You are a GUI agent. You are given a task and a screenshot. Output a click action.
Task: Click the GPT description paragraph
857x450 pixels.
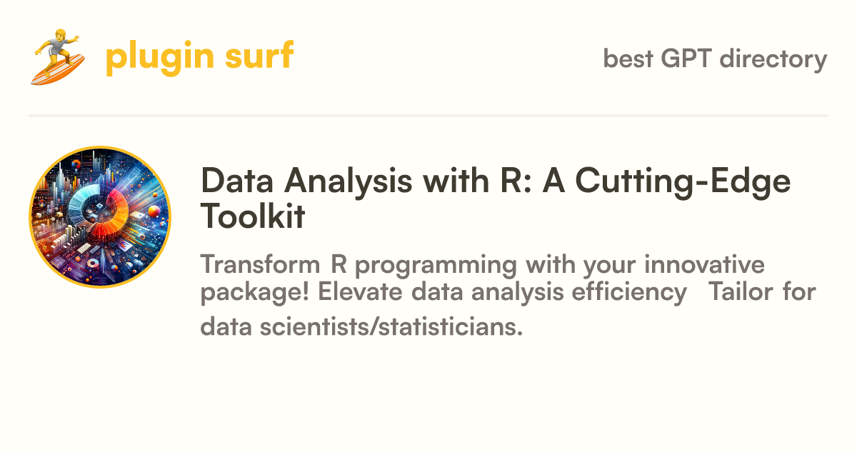click(x=508, y=296)
